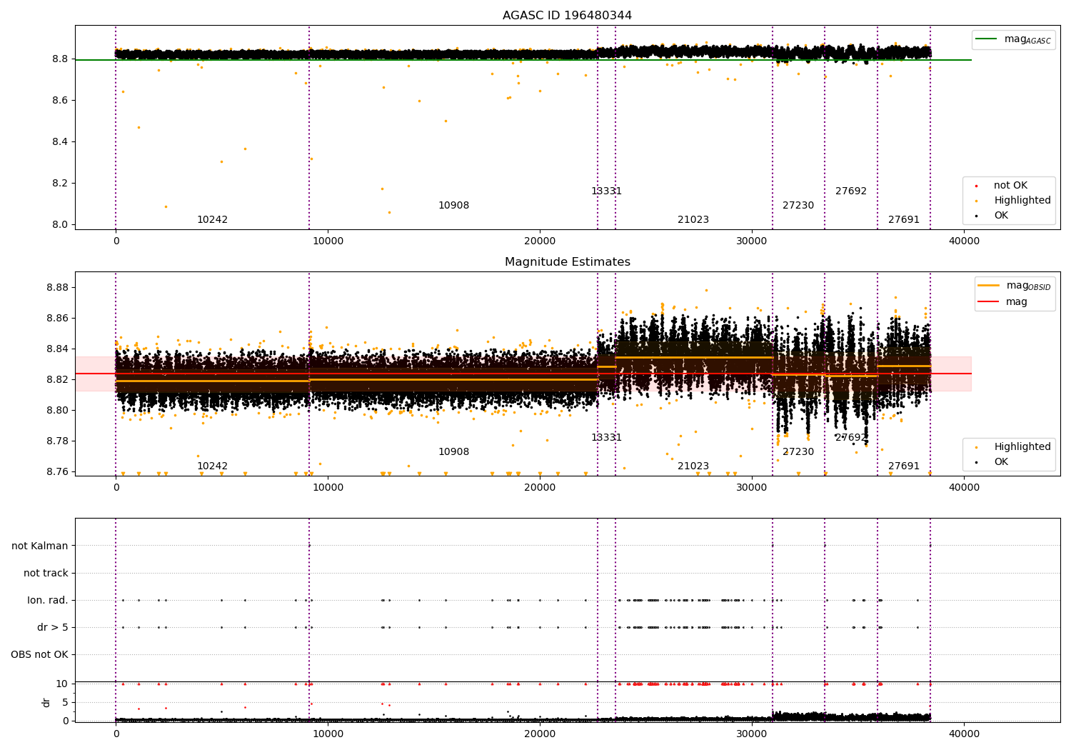Click the orange mag OBSID legend line
Image resolution: width=1071 pixels, height=750 pixels.
(989, 286)
